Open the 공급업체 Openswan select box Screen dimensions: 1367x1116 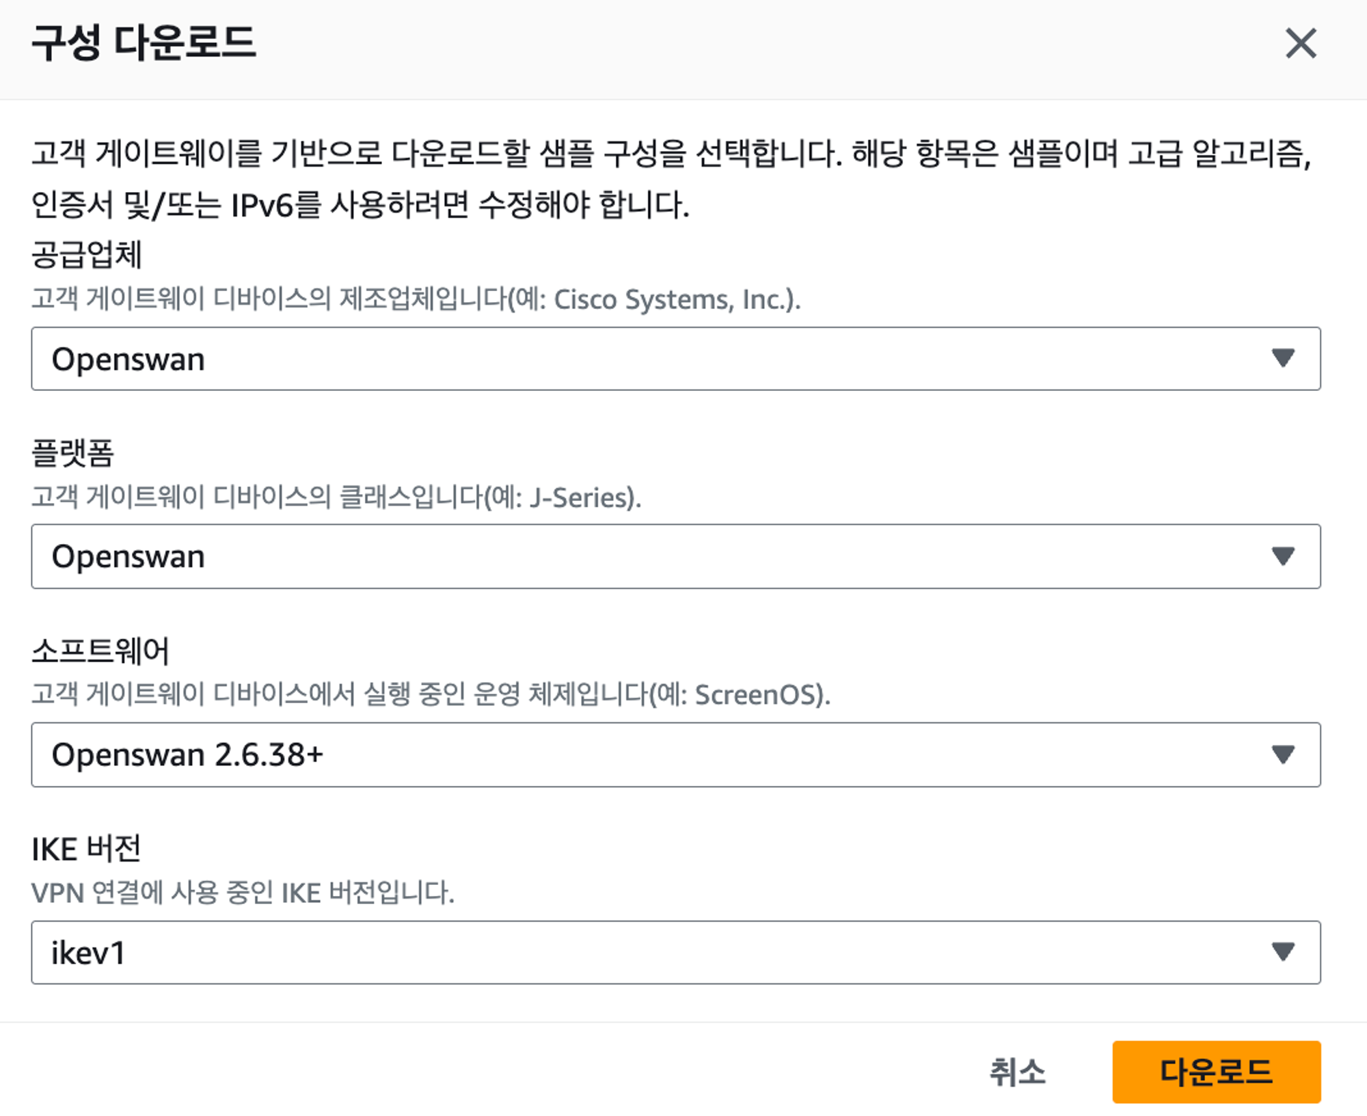pos(675,359)
